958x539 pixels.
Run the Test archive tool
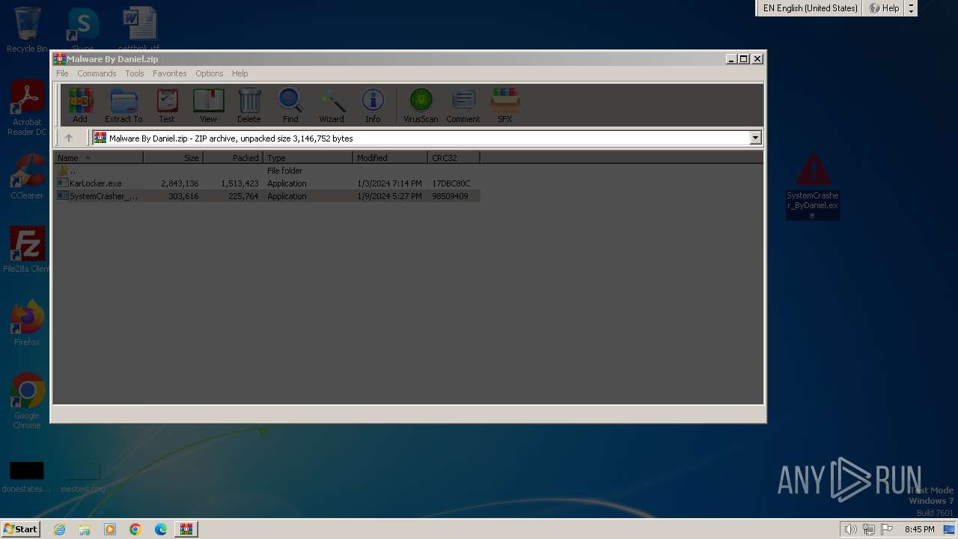pyautogui.click(x=167, y=105)
